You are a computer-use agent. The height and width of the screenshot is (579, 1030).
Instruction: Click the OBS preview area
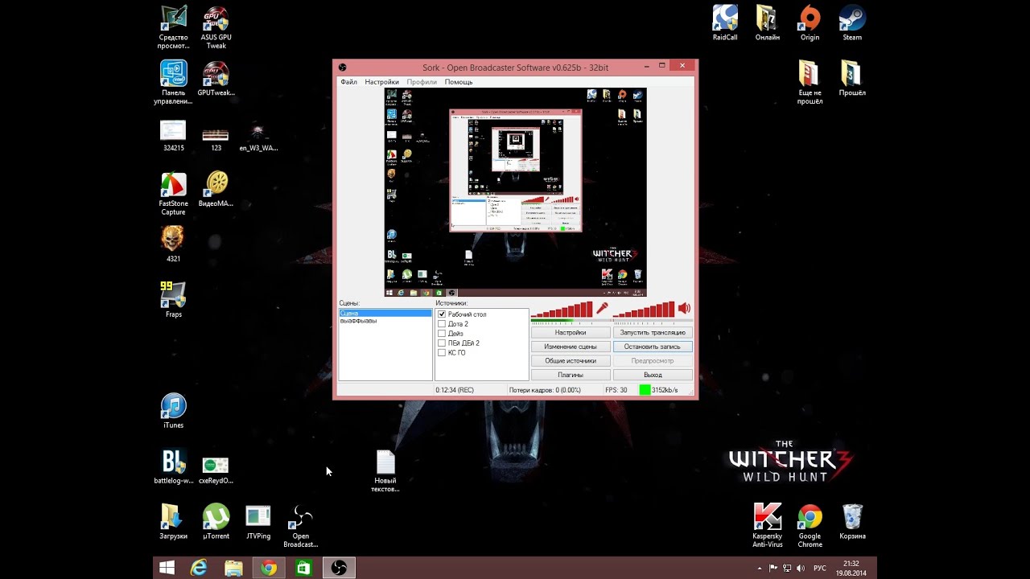pos(515,192)
